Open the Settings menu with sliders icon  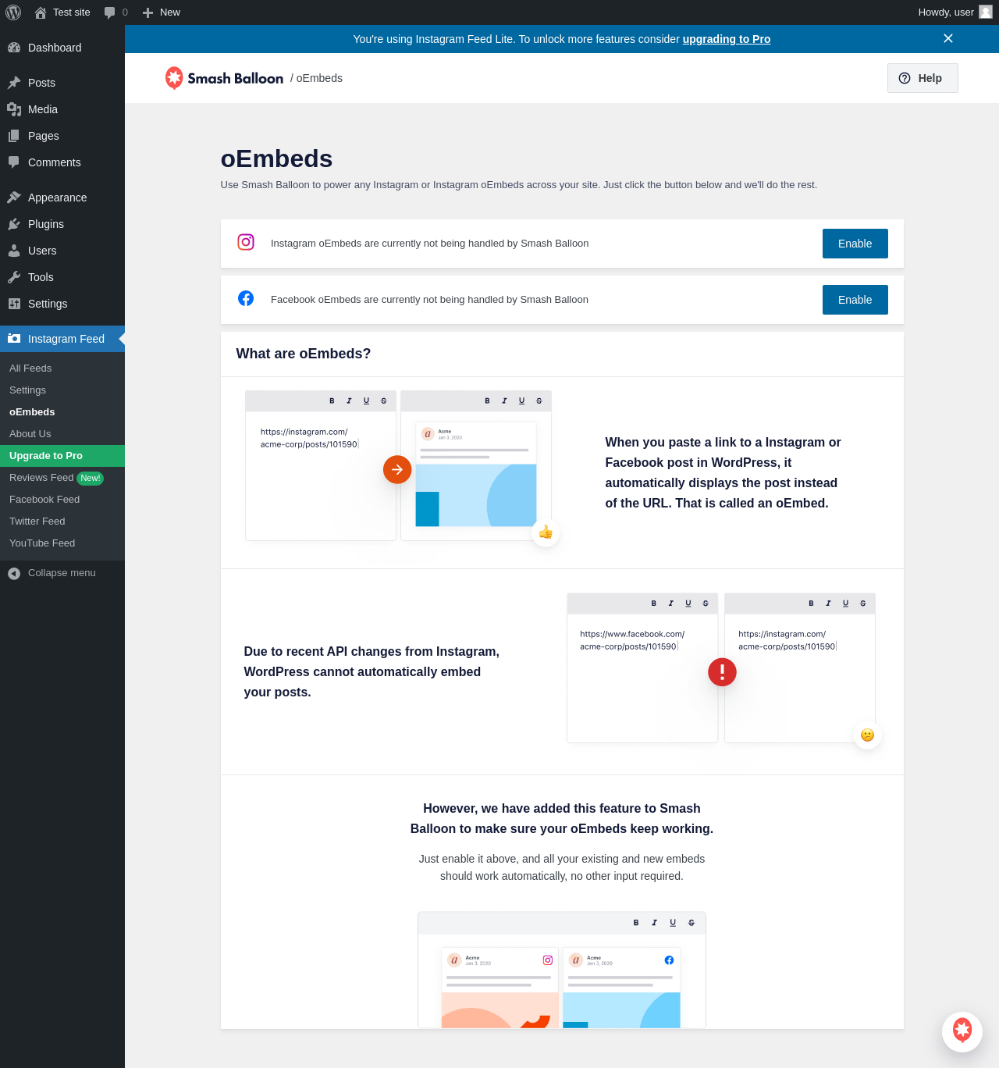click(x=62, y=304)
